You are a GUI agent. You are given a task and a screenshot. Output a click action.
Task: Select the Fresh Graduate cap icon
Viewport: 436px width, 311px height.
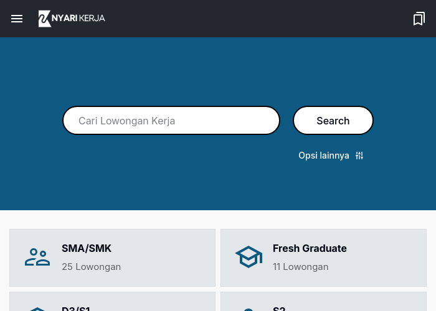point(249,257)
